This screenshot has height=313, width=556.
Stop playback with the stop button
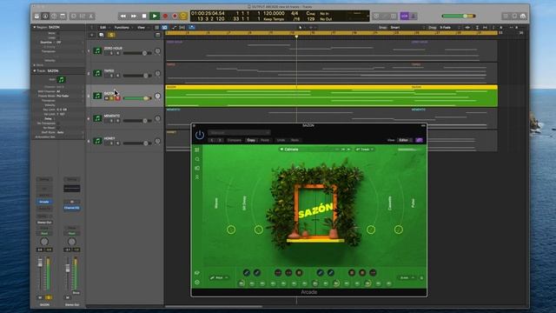click(x=144, y=16)
